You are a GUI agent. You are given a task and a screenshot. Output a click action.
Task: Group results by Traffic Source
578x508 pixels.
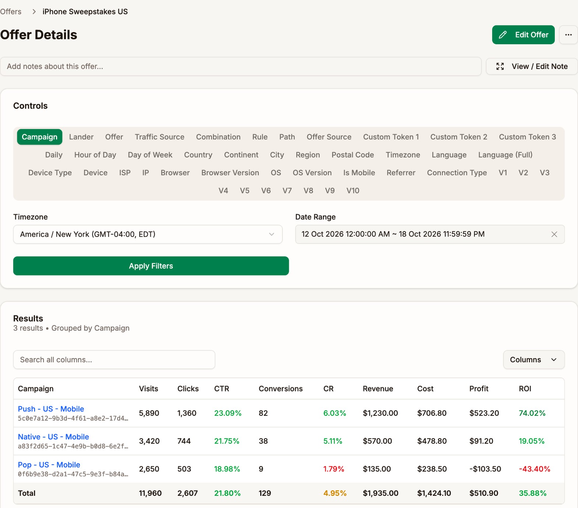point(160,137)
